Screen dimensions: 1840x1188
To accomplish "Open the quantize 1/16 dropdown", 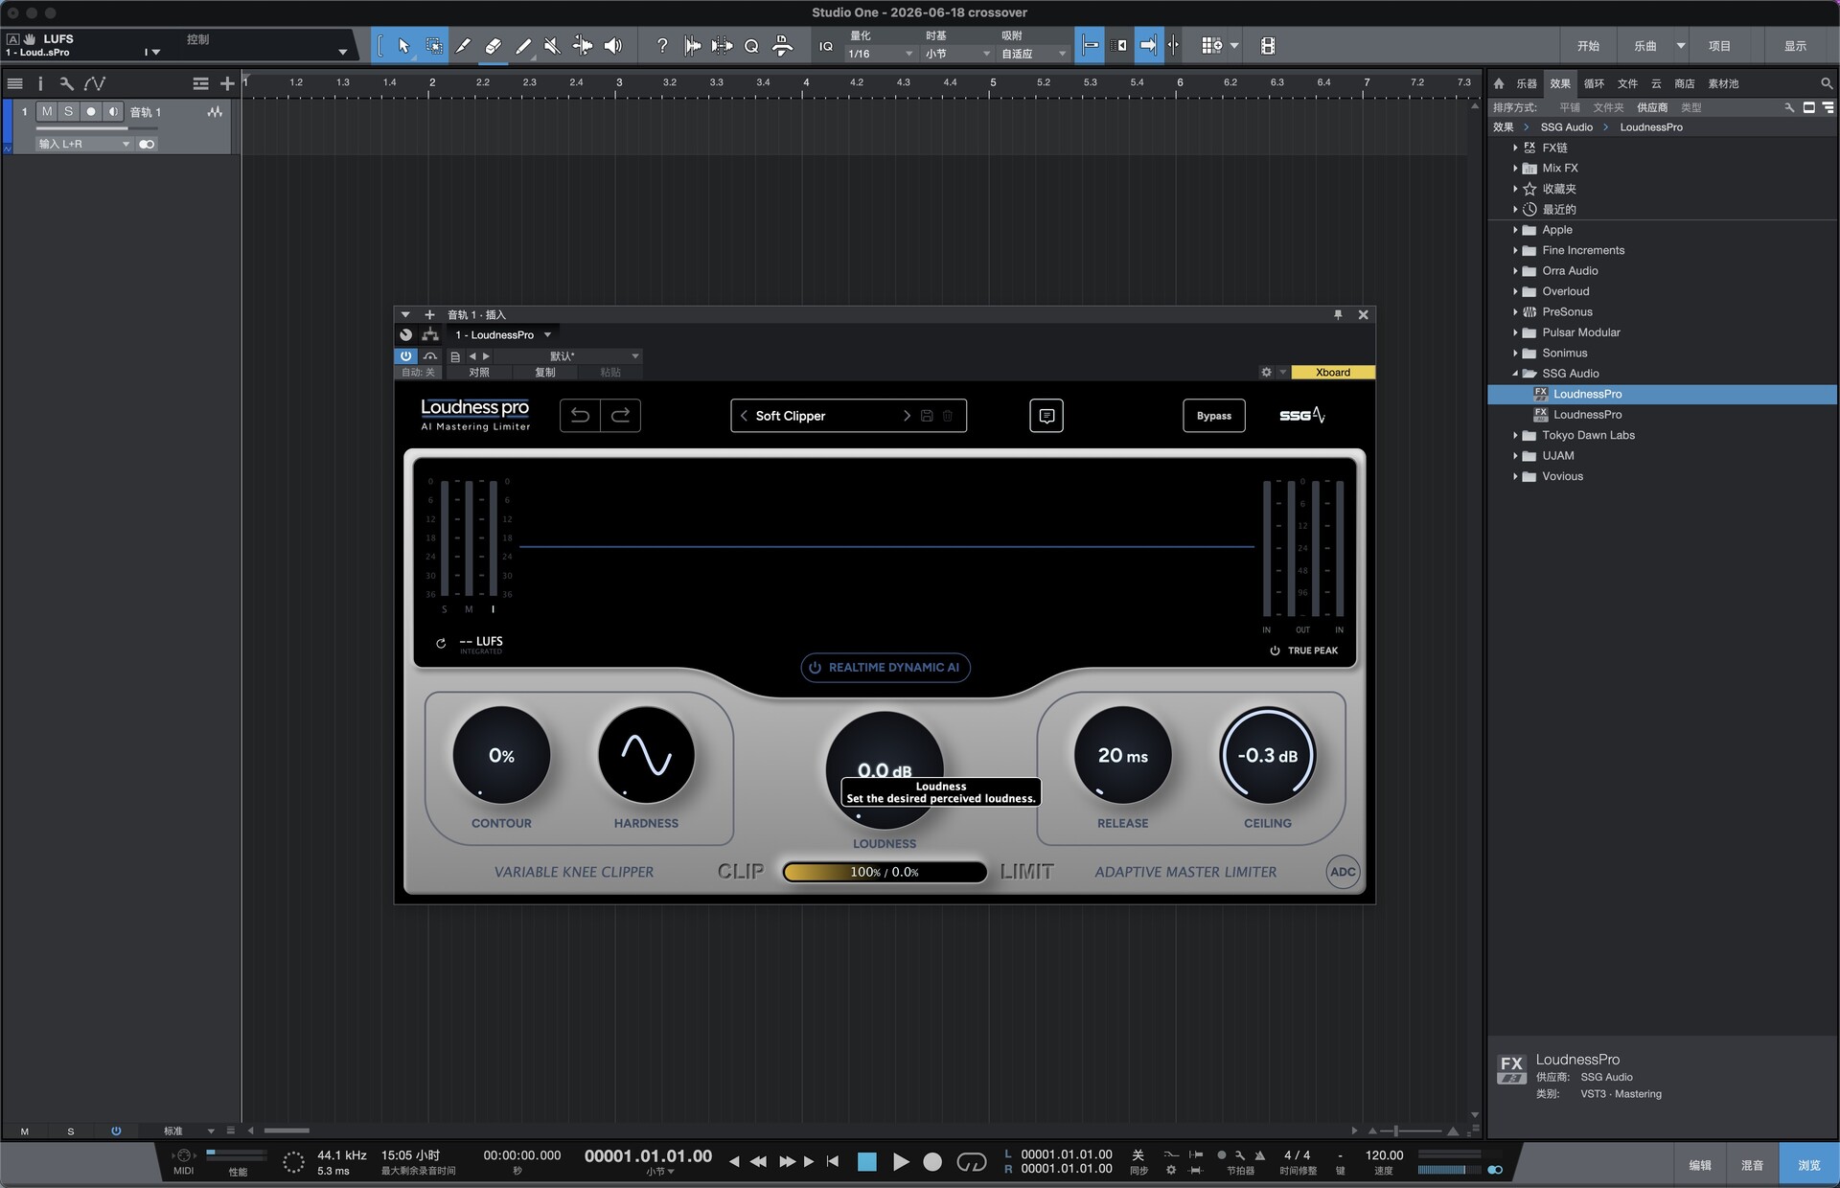I will pyautogui.click(x=880, y=54).
